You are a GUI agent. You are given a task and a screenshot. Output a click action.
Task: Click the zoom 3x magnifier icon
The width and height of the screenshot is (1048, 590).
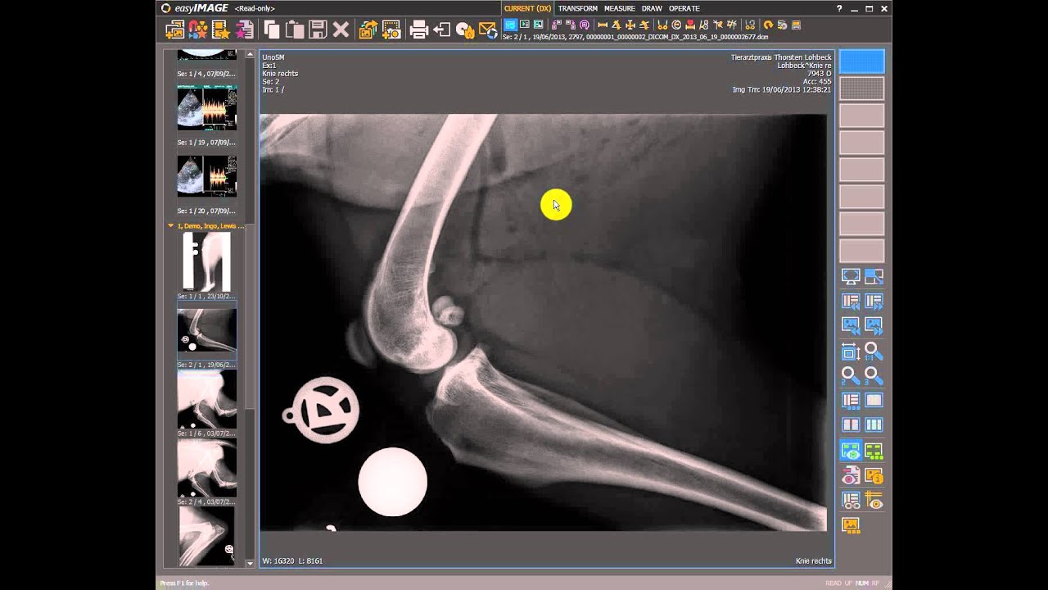click(x=874, y=376)
